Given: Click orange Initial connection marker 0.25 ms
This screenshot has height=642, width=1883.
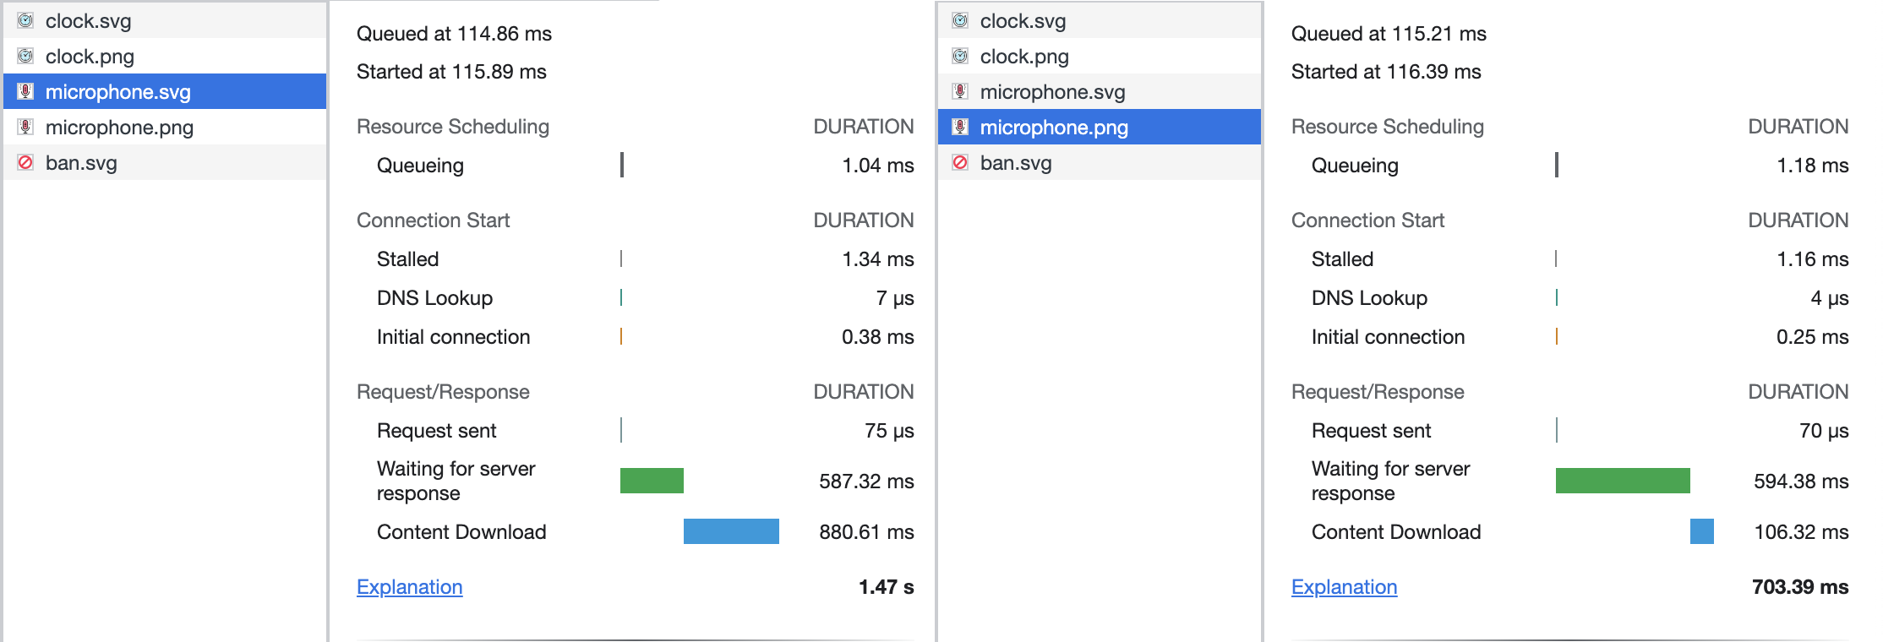Looking at the screenshot, I should click(x=1557, y=336).
